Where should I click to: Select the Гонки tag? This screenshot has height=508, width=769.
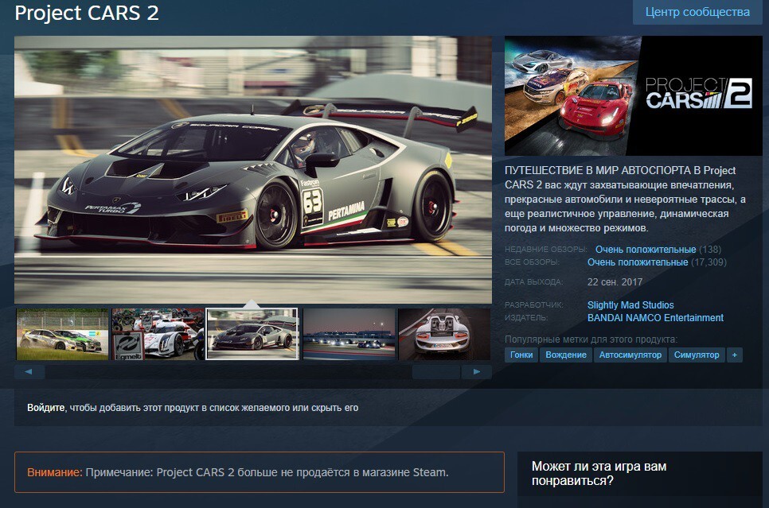pos(521,355)
